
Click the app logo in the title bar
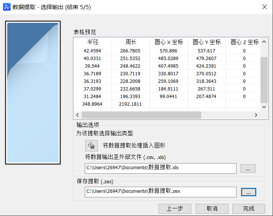click(x=6, y=7)
